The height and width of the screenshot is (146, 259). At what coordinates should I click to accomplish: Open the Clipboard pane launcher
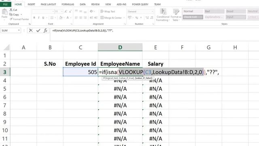tap(30, 24)
